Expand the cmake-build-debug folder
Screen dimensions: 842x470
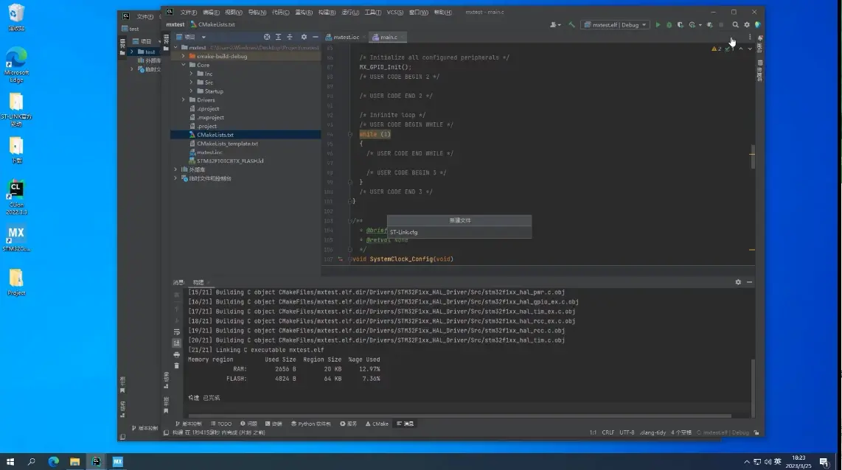point(184,56)
